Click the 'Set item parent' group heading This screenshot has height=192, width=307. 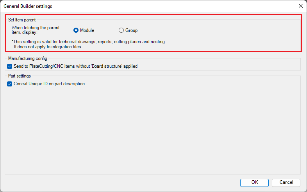point(22,20)
